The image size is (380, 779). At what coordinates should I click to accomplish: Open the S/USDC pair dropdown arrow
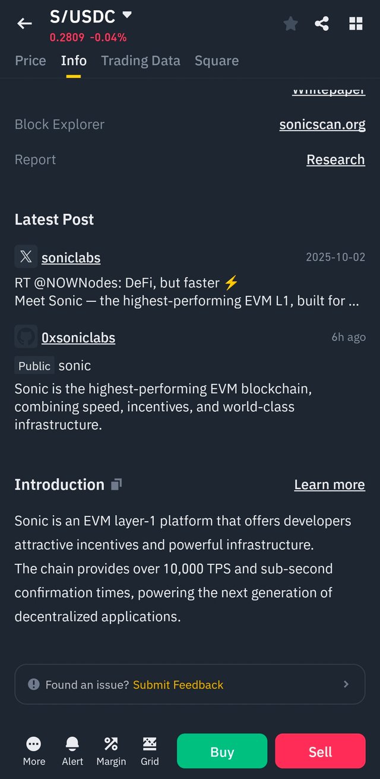click(127, 15)
